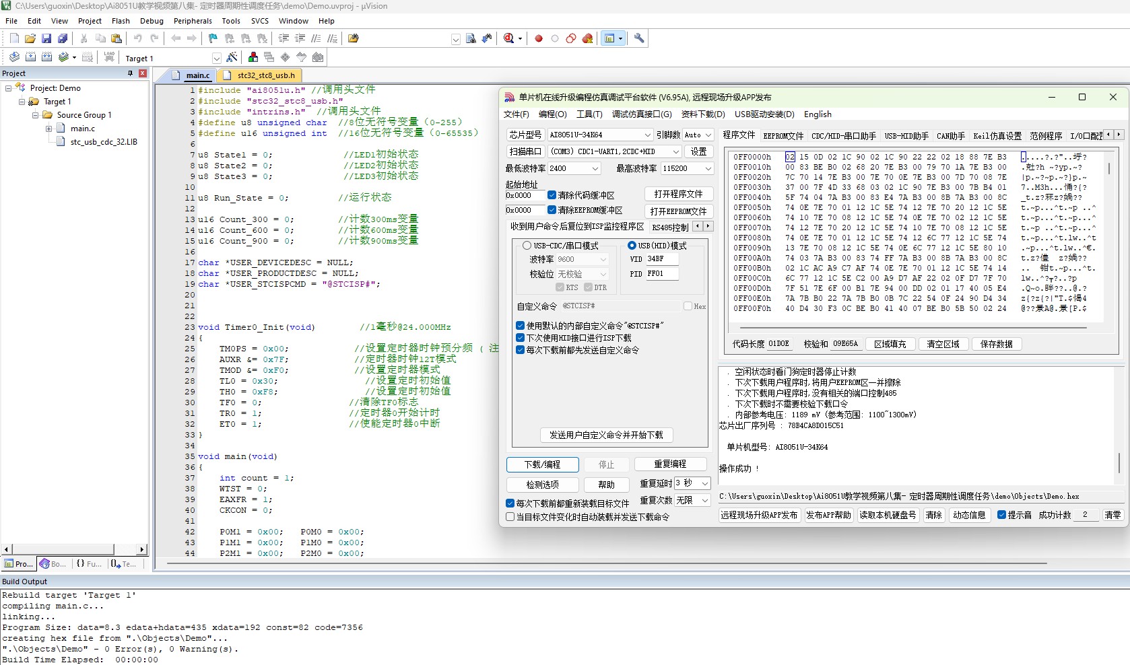Open the 调试仿真接口(G) menu

tap(642, 114)
